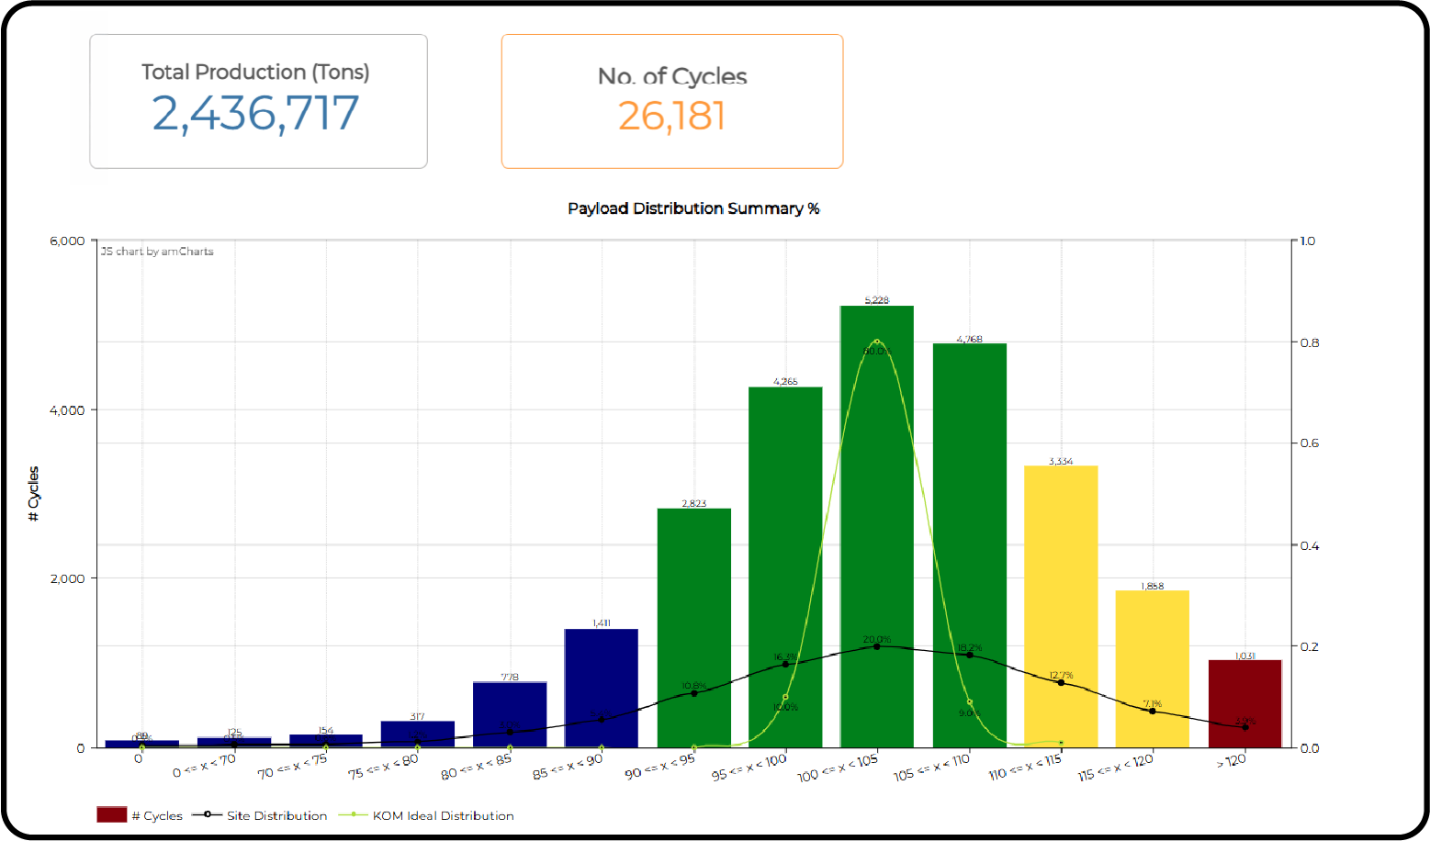This screenshot has height=841, width=1430.
Task: Click the chart title Payload Distribution Summary %
Action: point(693,208)
